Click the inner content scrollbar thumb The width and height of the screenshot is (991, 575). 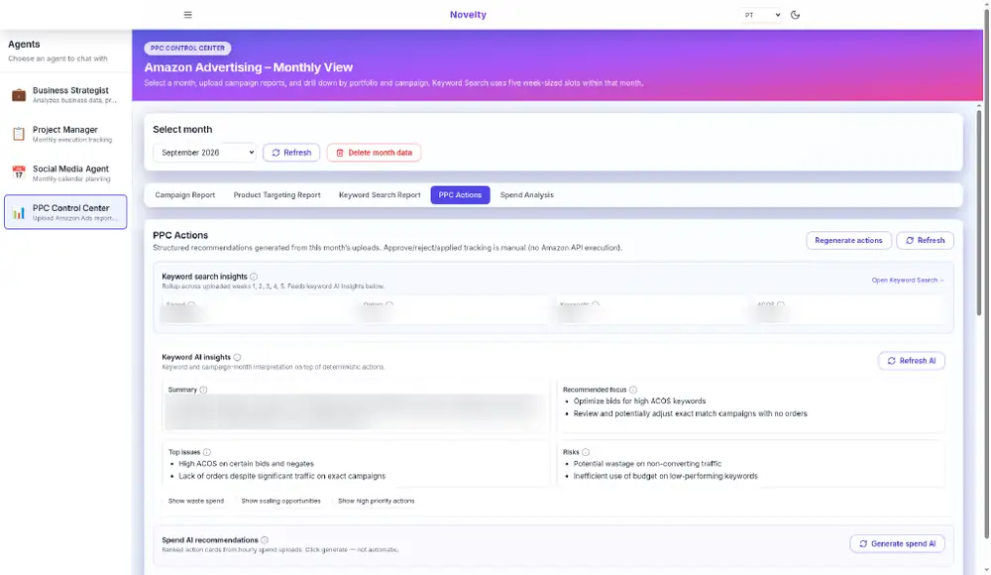pos(979,212)
